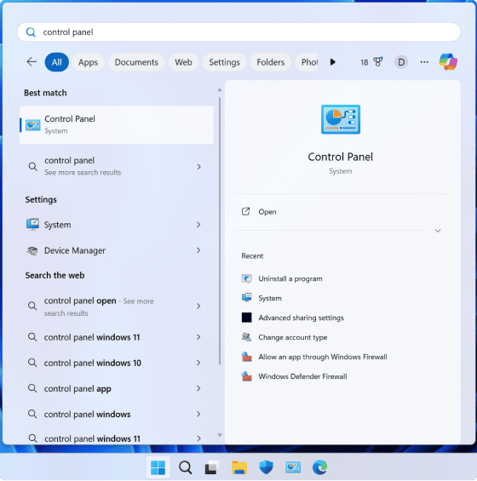Click the Device Manager icon in Settings
The image size is (477, 481).
(32, 250)
